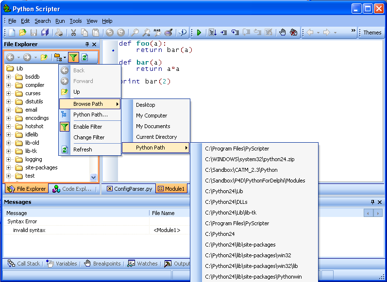Open the toolbar overflow chevron

click(x=353, y=32)
